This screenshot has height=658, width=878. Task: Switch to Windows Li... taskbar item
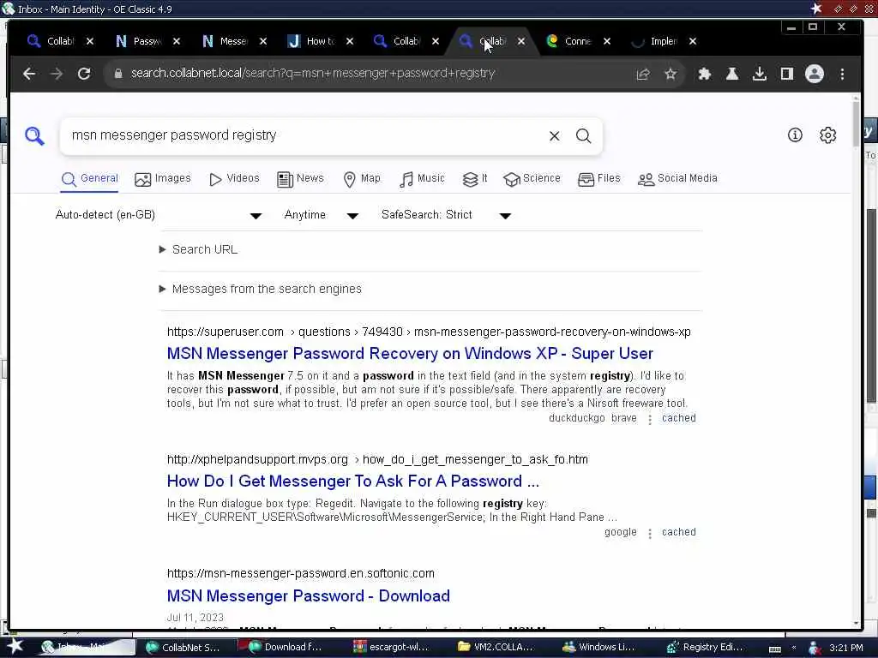tap(599, 648)
